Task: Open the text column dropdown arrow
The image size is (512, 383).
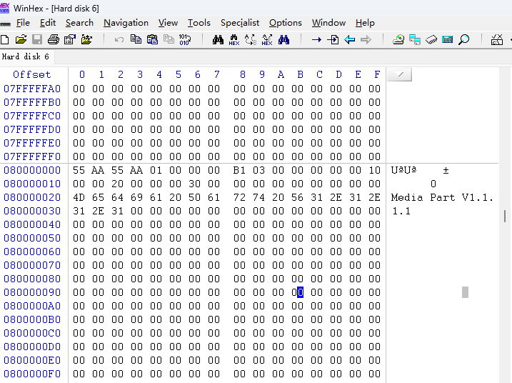Action: click(399, 74)
